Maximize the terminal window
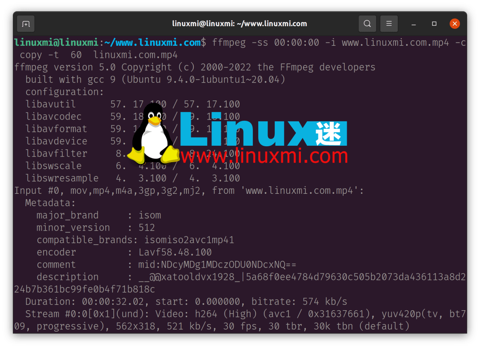 [434, 24]
